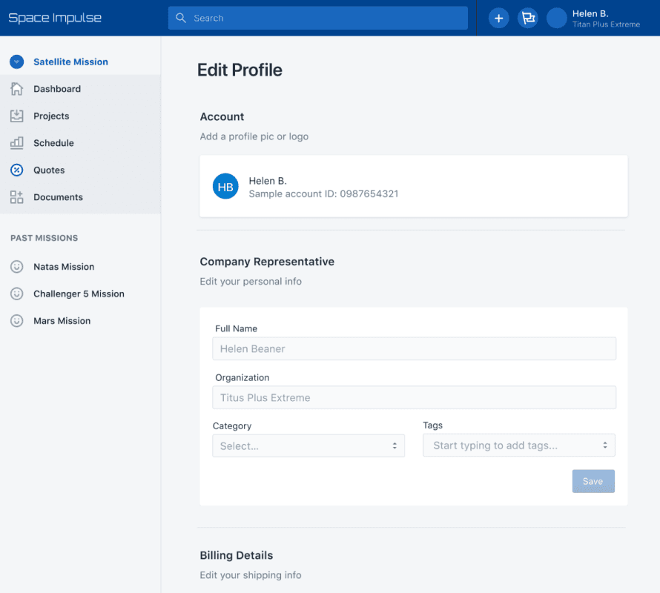
Task: Open the shopping cart icon in header
Action: 527,19
